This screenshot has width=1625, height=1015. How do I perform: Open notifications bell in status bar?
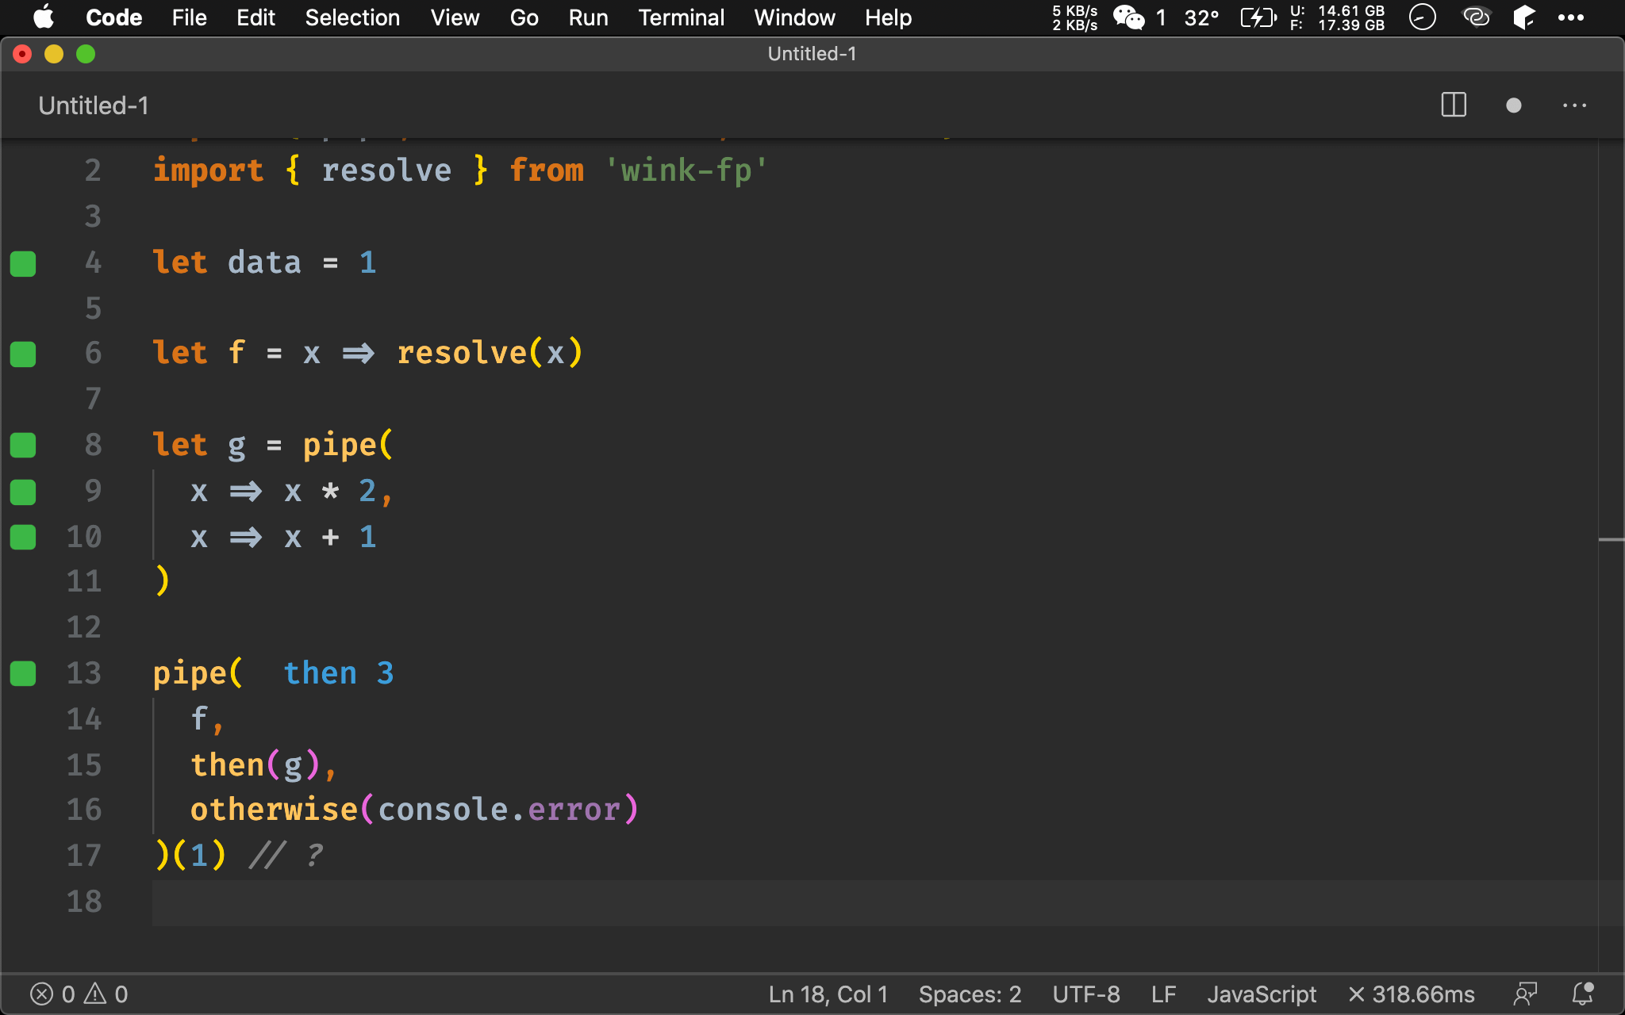click(1583, 994)
